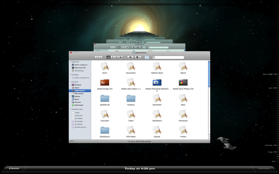
Task: Open Music in the sidebar
Action: [80, 99]
